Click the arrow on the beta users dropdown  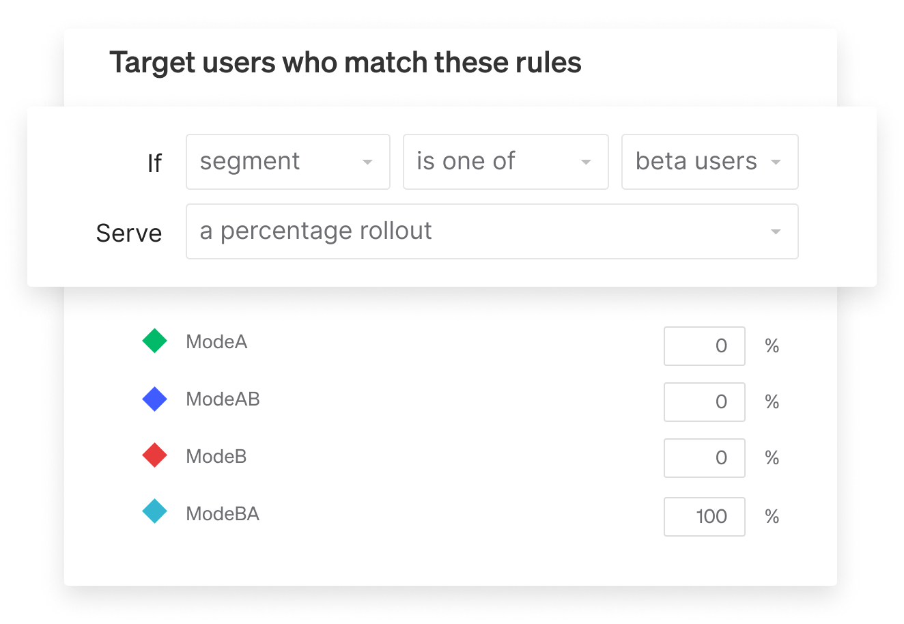pos(776,162)
